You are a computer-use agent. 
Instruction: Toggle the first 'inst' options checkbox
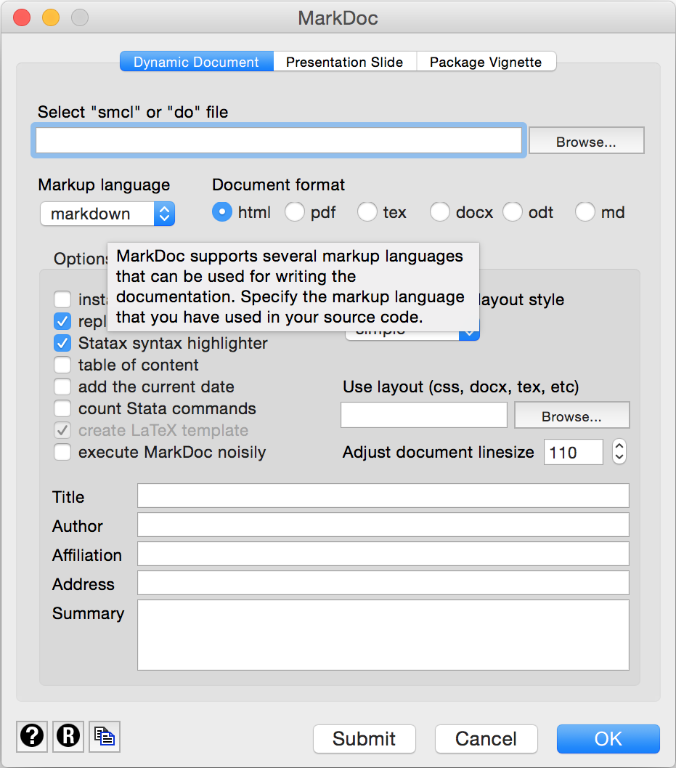62,299
